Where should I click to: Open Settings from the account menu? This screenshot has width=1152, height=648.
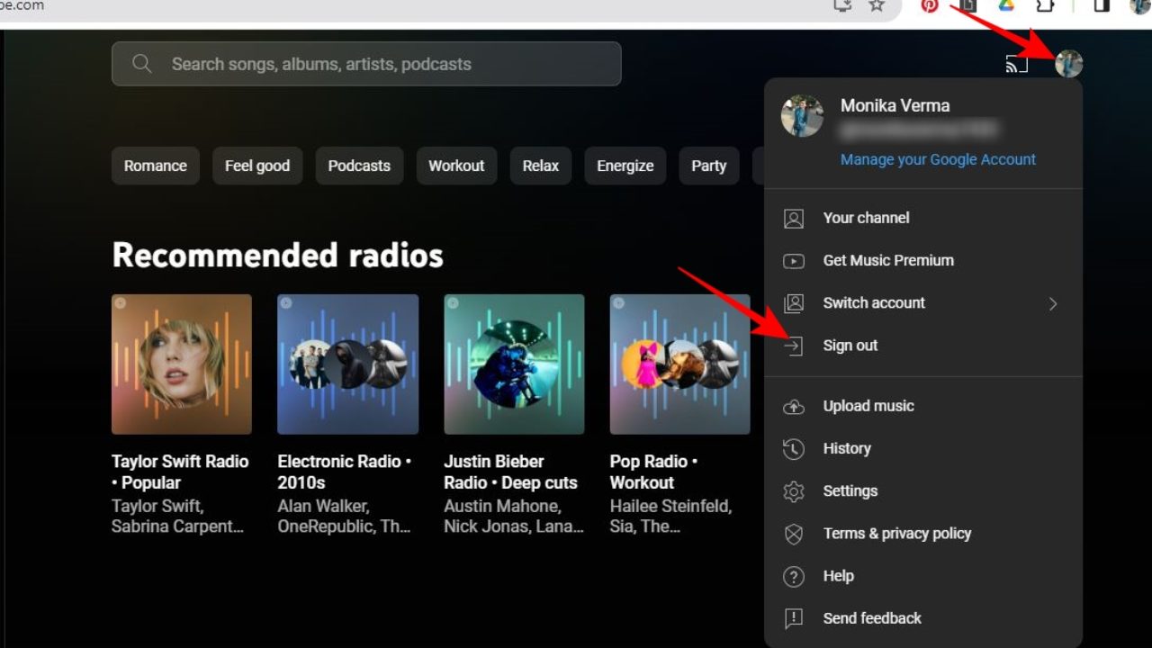point(850,491)
